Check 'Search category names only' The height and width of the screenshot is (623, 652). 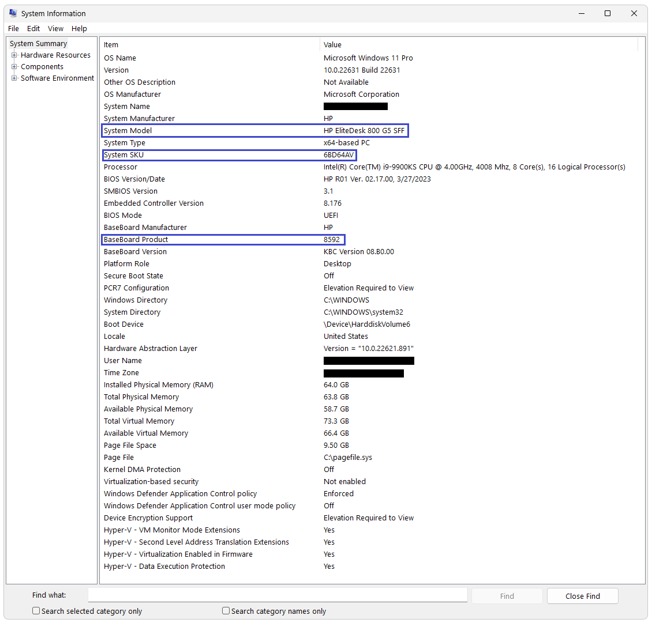coord(226,610)
